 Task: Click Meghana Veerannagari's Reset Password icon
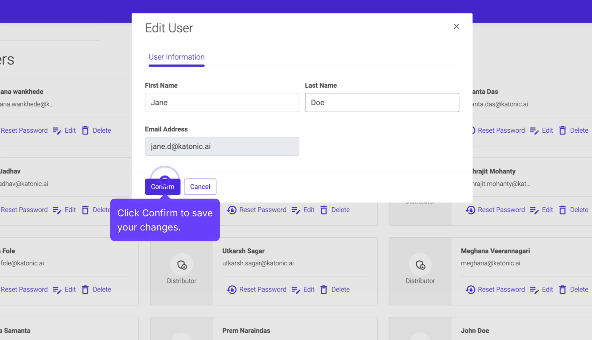tap(471, 289)
